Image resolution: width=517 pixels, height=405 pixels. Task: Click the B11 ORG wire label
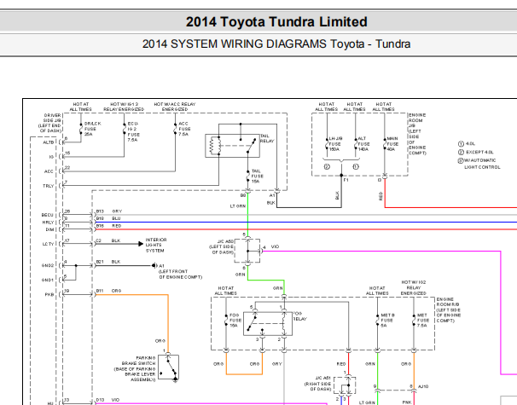pos(109,291)
